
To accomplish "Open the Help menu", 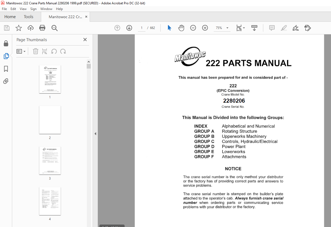I will pyautogui.click(x=59, y=9).
